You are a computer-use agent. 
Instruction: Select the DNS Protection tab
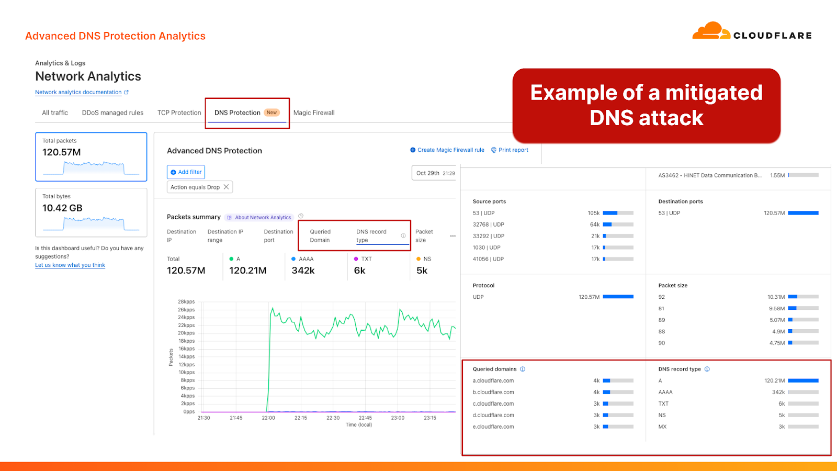(247, 113)
